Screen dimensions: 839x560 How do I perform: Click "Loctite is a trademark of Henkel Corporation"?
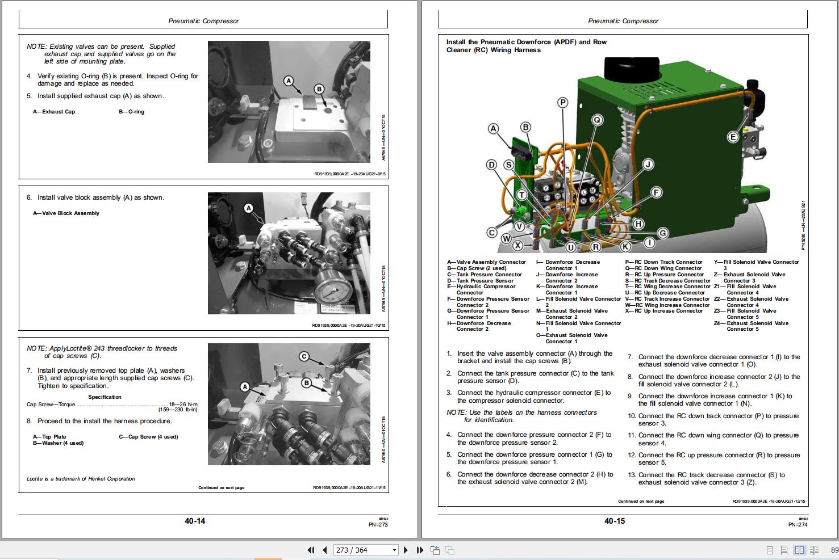click(81, 479)
